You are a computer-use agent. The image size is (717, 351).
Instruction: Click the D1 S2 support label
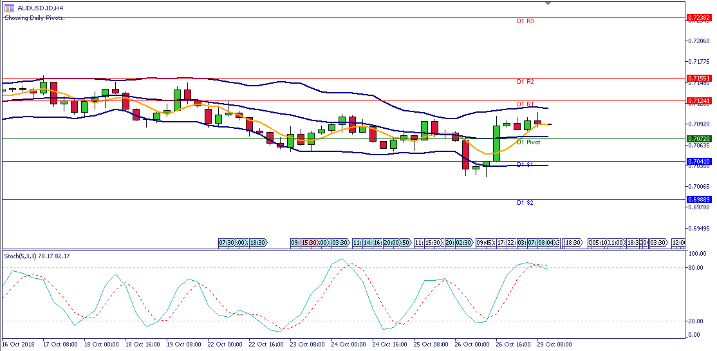point(525,203)
